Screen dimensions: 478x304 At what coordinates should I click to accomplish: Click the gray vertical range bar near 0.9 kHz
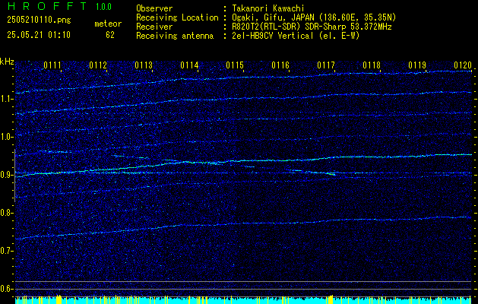tap(14, 176)
